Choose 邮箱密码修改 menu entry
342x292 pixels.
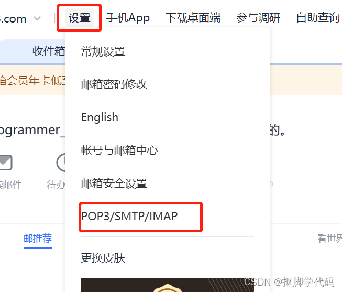[114, 84]
